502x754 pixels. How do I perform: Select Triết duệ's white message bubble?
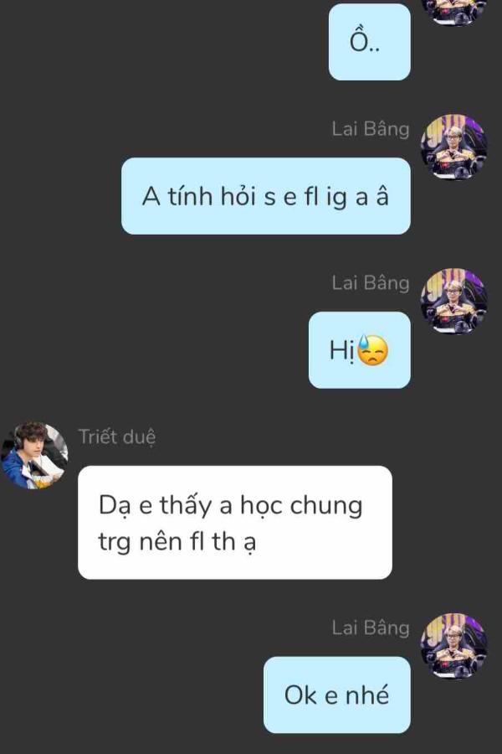coord(235,522)
